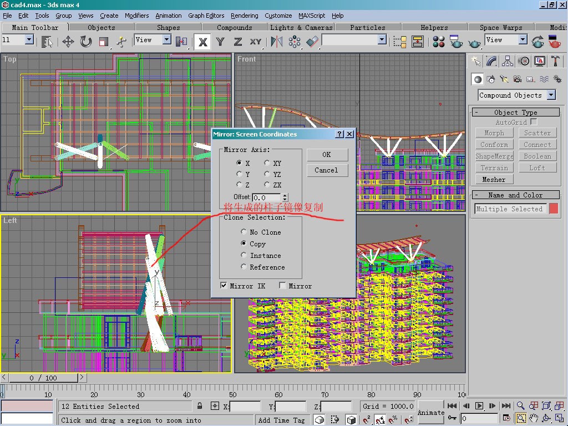Select the Y mirror axis option

tap(239, 174)
